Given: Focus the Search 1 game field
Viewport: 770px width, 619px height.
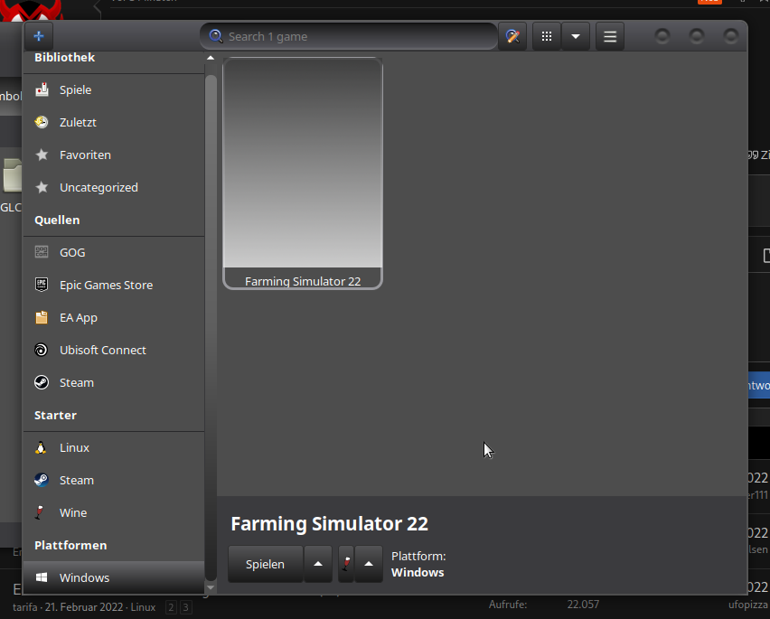Looking at the screenshot, I should pyautogui.click(x=349, y=36).
